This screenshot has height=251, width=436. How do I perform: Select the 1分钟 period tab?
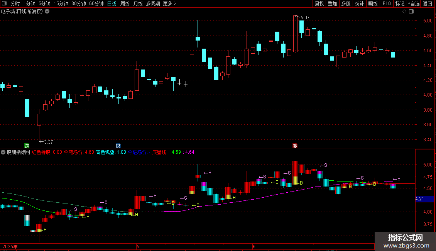click(x=29, y=3)
